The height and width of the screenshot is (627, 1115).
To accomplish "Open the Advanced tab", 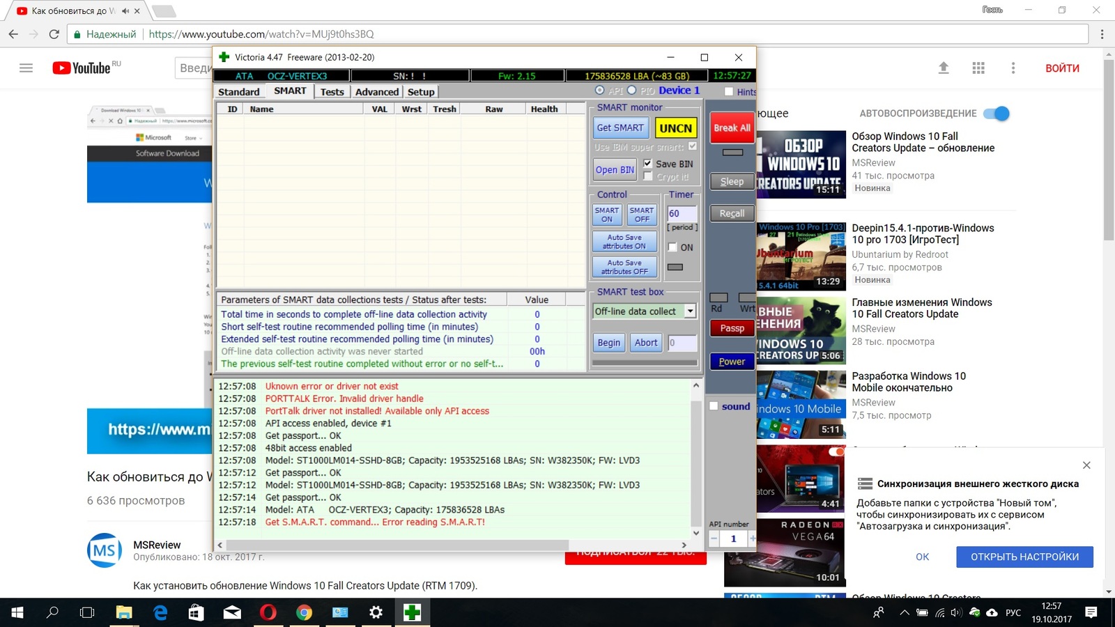I will (377, 92).
